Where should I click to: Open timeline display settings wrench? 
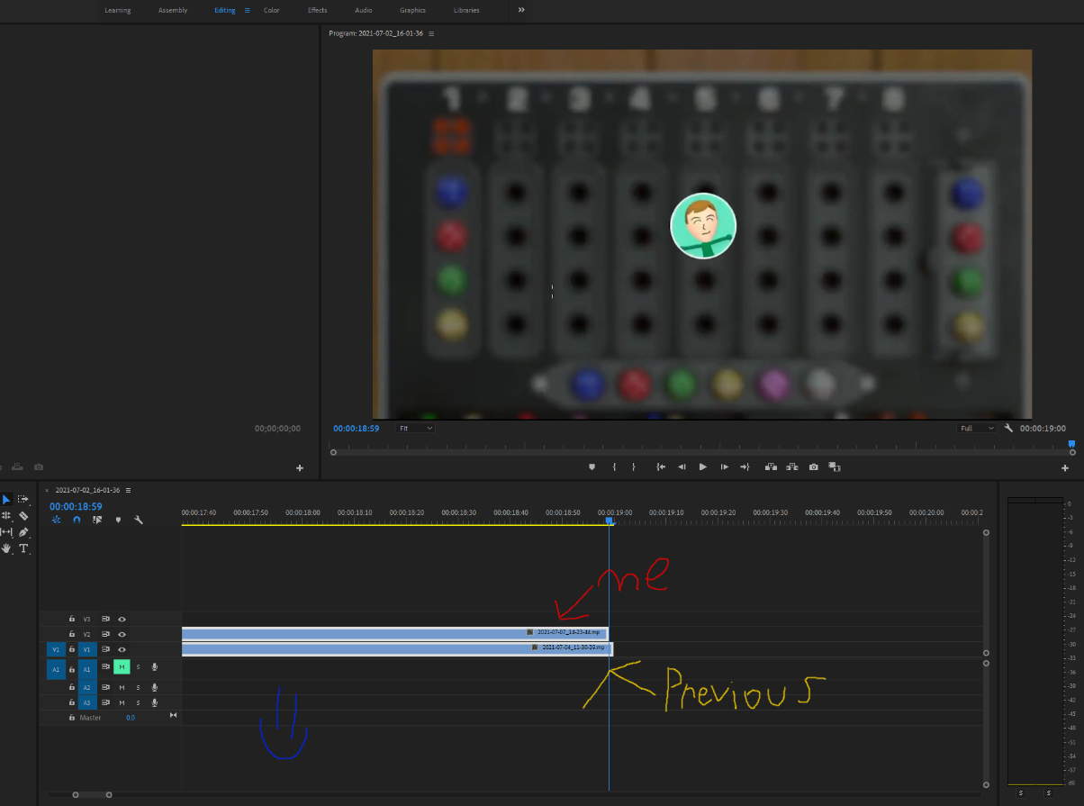click(139, 520)
